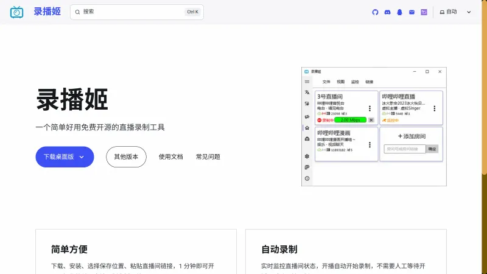Image resolution: width=487 pixels, height=274 pixels.
Task: Click the hamburger menu icon in app sidebar
Action: (x=307, y=82)
